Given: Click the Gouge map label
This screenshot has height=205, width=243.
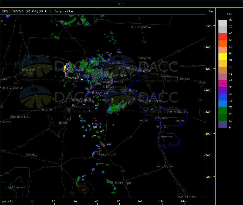Looking at the screenshot, I should 118,81.
